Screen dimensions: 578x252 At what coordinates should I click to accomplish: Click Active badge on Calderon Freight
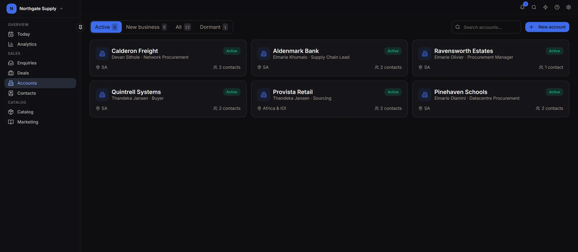point(232,51)
